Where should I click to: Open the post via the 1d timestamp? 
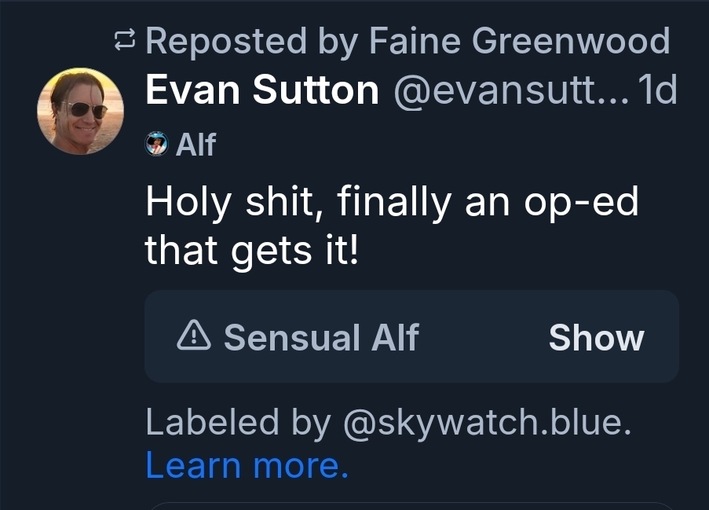click(658, 92)
